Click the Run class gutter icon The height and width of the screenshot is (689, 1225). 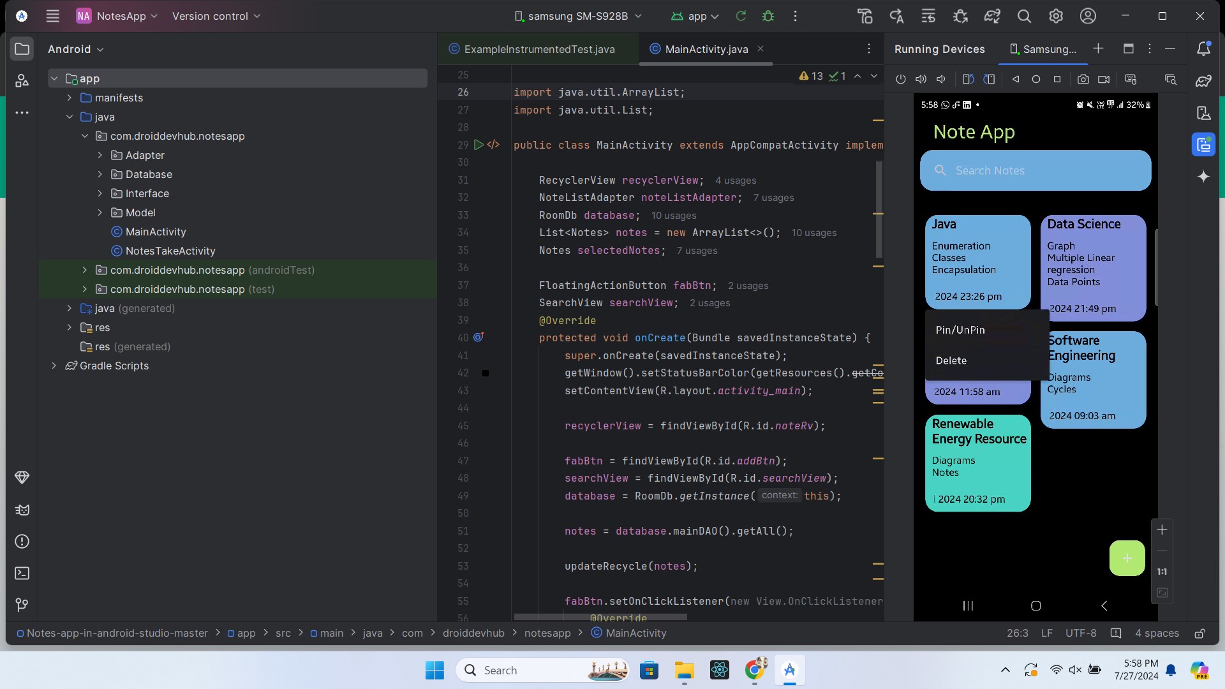[x=479, y=145]
